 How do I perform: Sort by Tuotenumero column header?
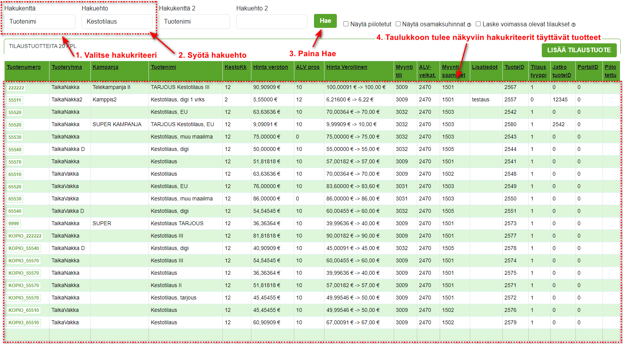click(24, 67)
